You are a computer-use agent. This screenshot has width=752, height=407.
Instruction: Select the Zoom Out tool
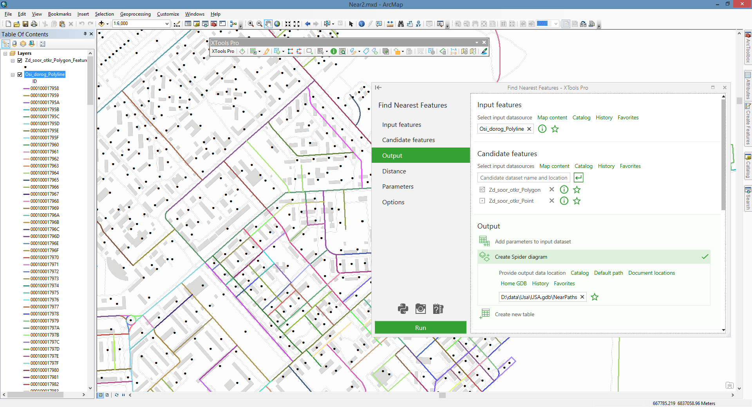click(259, 24)
